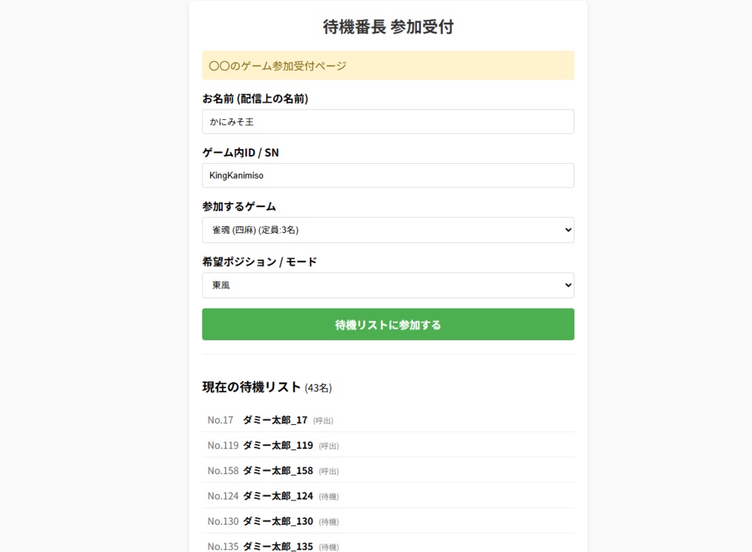Click the (待機) status next to No.124
This screenshot has width=752, height=552.
click(328, 496)
